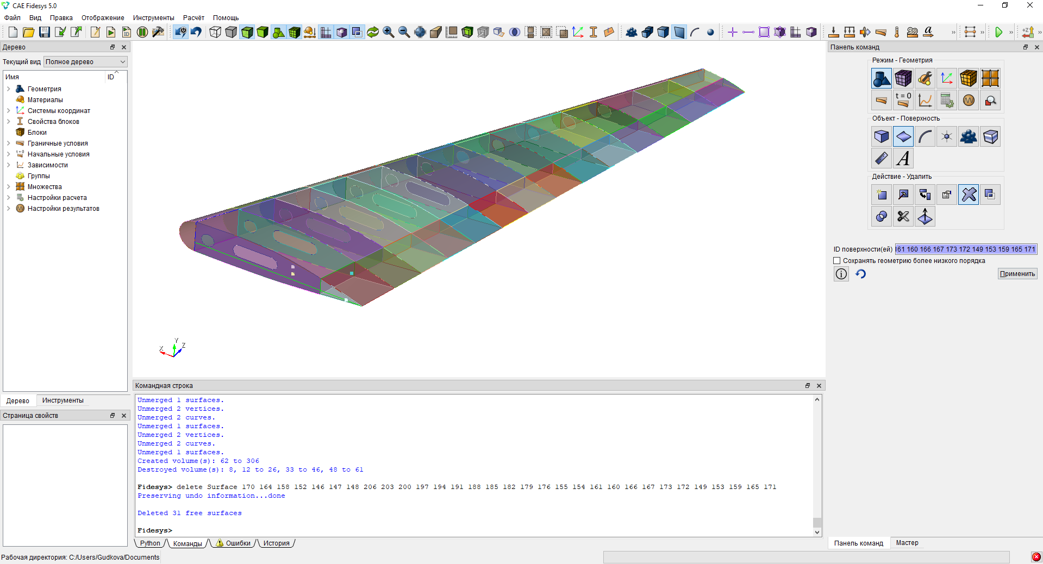
Task: Save the project using the floppy disk icon
Action: (x=45, y=32)
